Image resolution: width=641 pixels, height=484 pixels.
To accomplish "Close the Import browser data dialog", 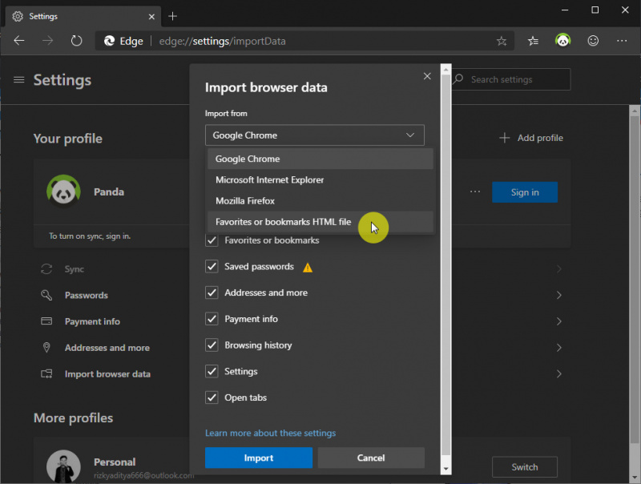I will click(x=427, y=76).
